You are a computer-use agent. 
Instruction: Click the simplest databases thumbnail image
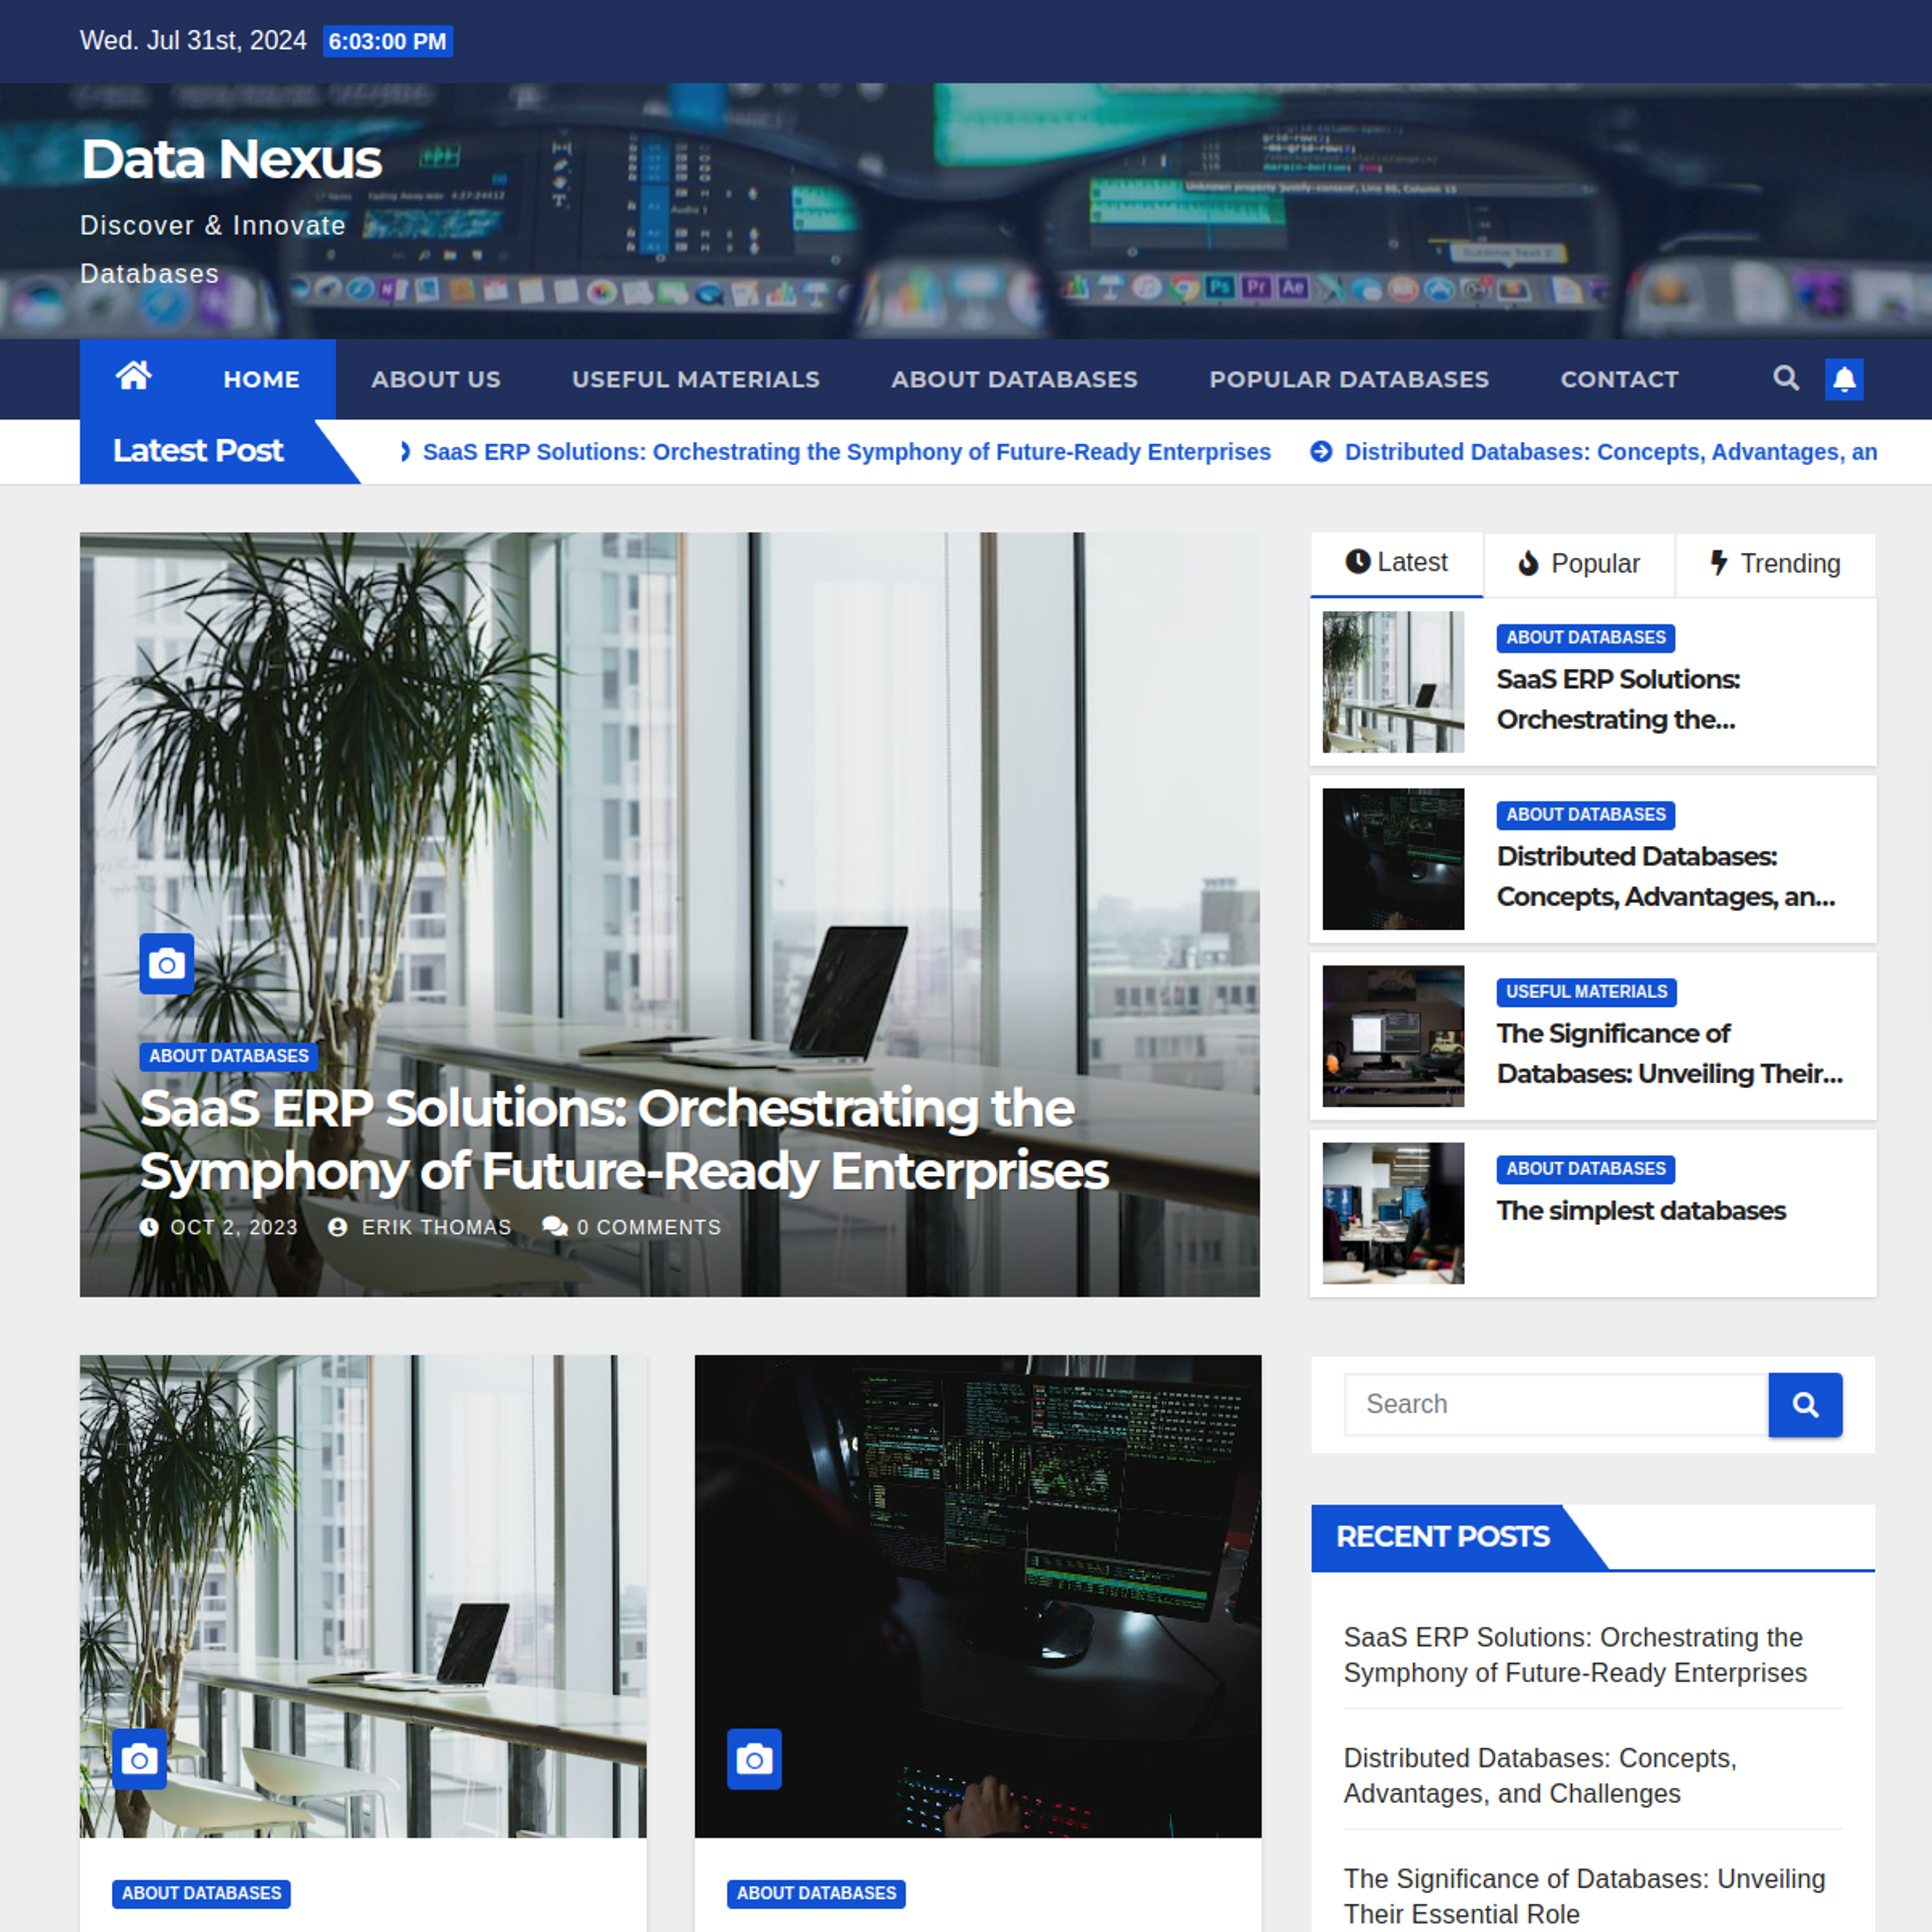1392,1212
